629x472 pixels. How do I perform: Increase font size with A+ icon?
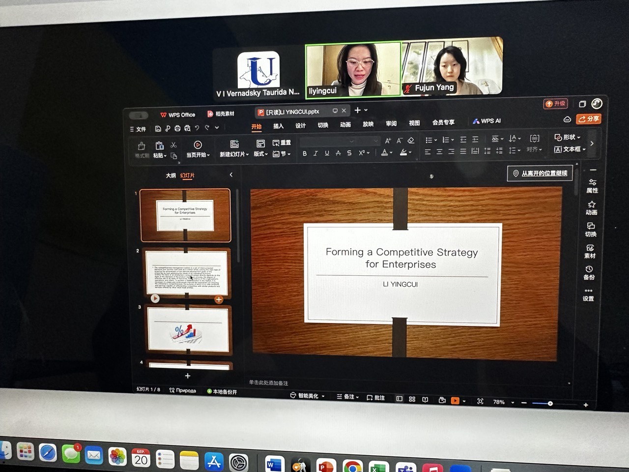(x=388, y=141)
